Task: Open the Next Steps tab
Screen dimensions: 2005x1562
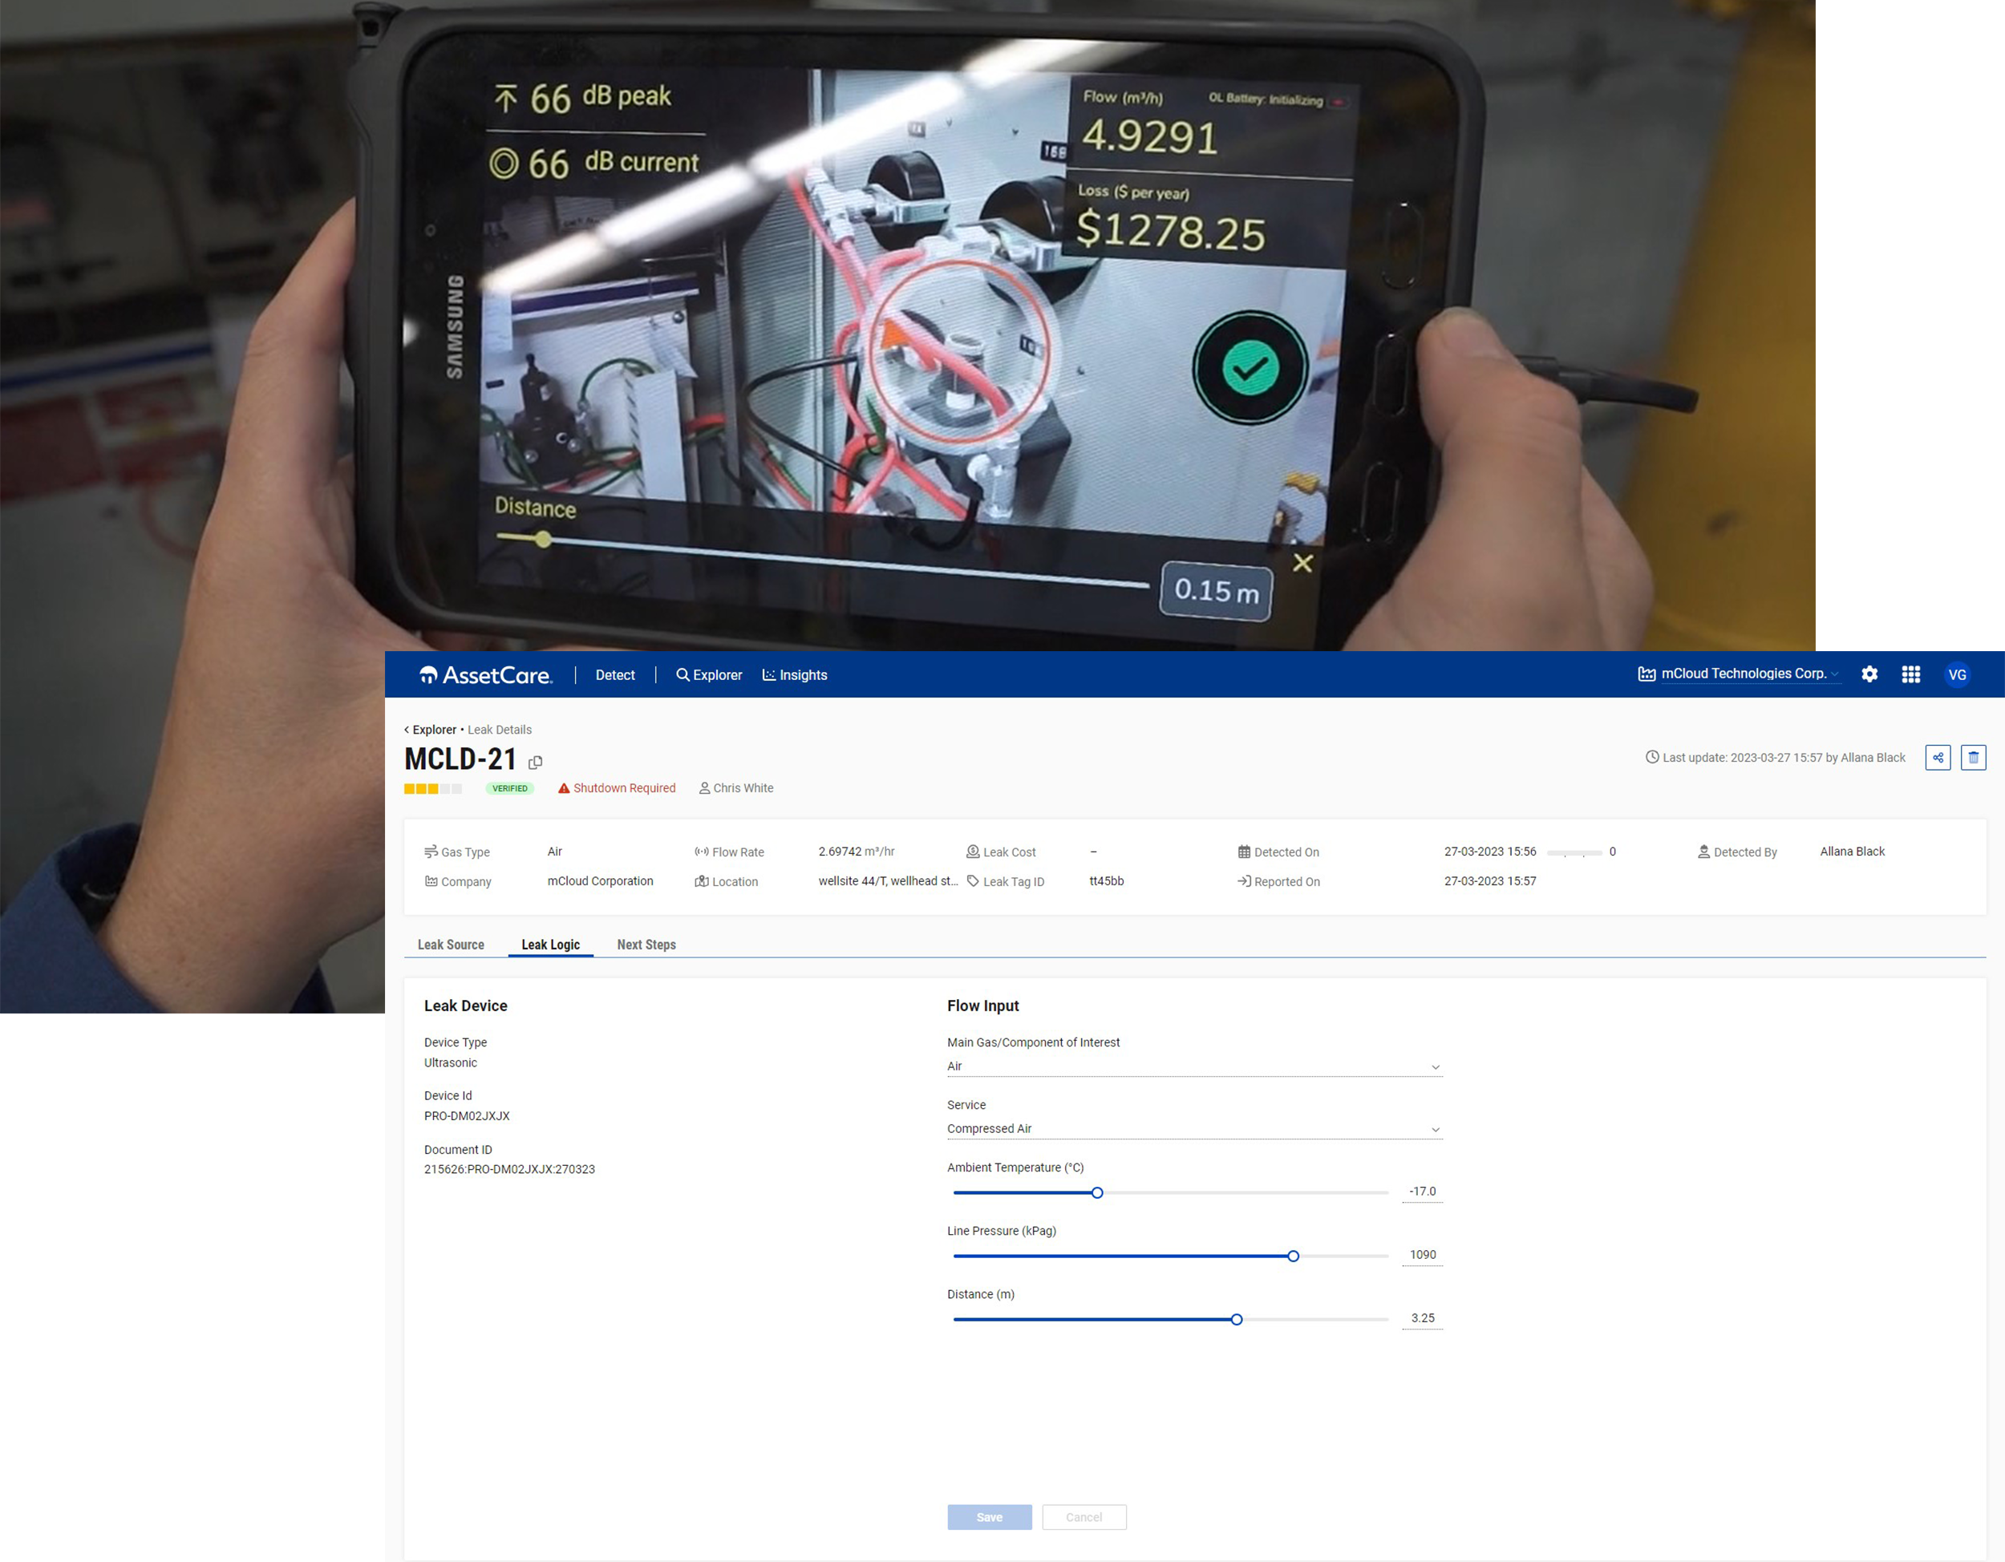Action: [646, 945]
